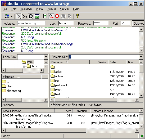The image size is (145, 139).
Task: Click the Remote Site path field
Action: [104, 57]
